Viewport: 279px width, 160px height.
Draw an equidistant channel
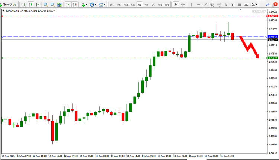click(212, 4)
